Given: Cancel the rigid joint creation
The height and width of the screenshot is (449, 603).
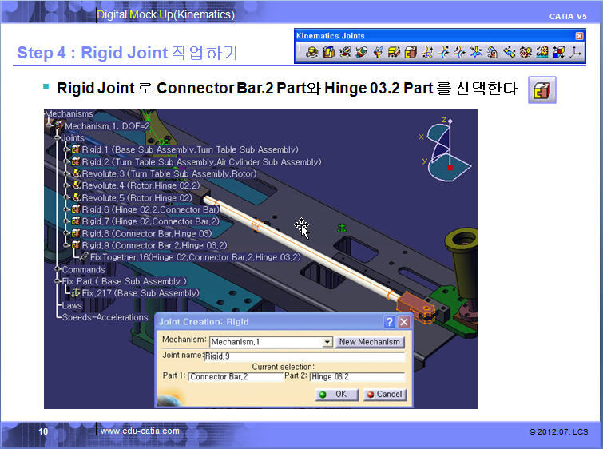Looking at the screenshot, I should [385, 395].
